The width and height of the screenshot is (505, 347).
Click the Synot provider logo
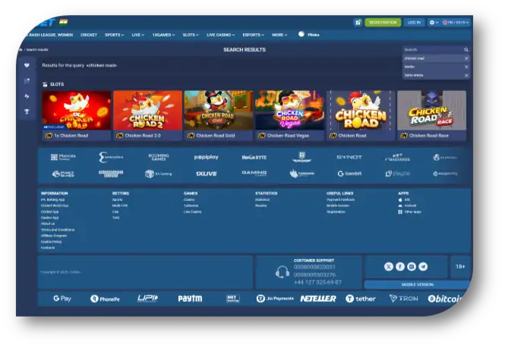click(x=349, y=157)
